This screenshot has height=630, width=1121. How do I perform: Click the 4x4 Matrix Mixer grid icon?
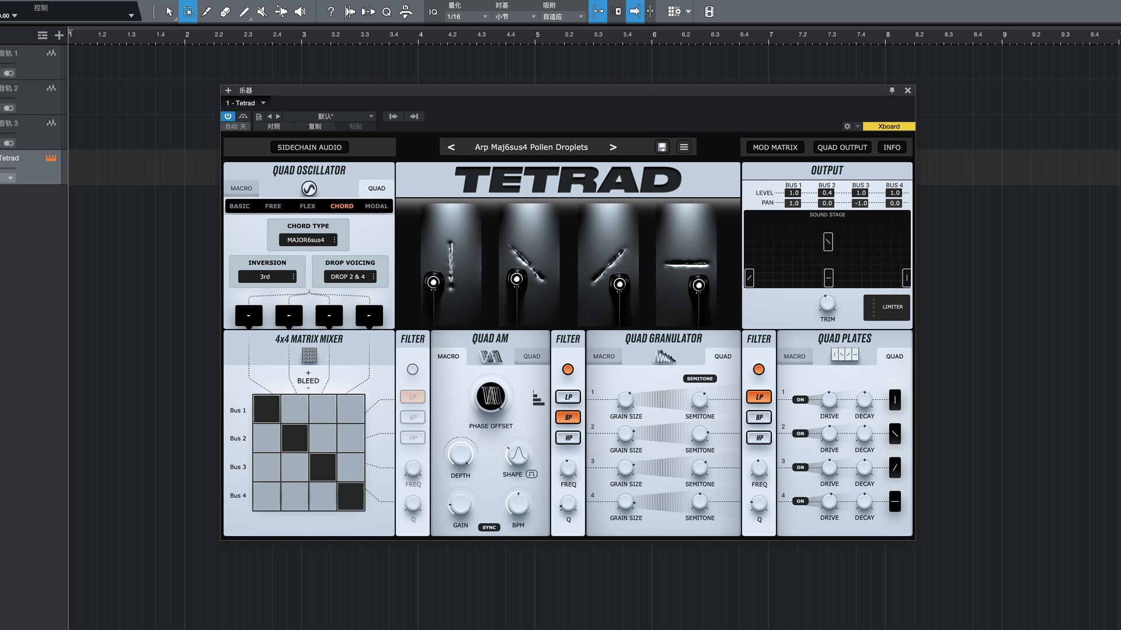coord(309,355)
